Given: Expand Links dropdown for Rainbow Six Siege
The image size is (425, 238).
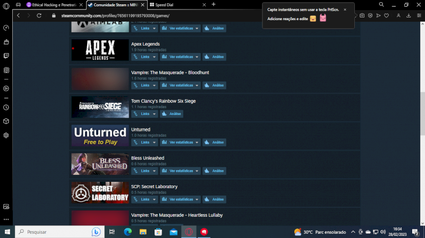Looking at the screenshot, I should pyautogui.click(x=144, y=114).
